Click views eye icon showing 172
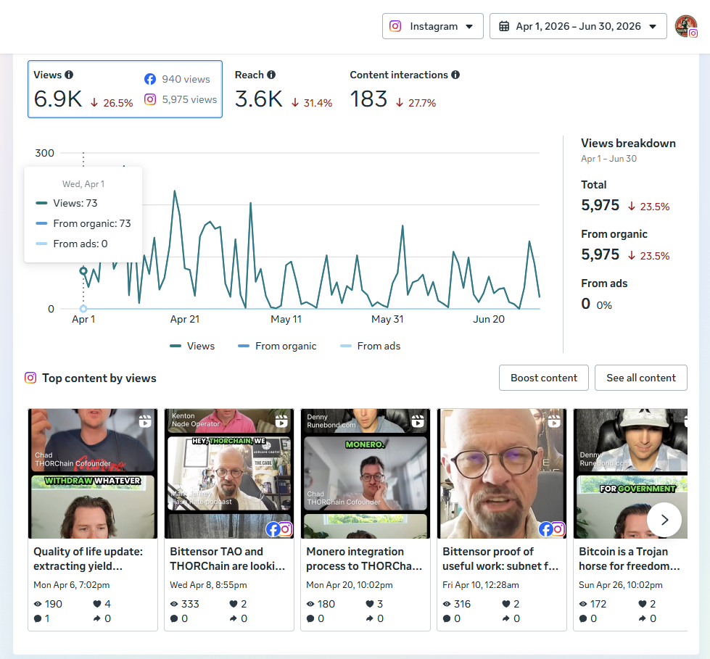 click(x=583, y=604)
